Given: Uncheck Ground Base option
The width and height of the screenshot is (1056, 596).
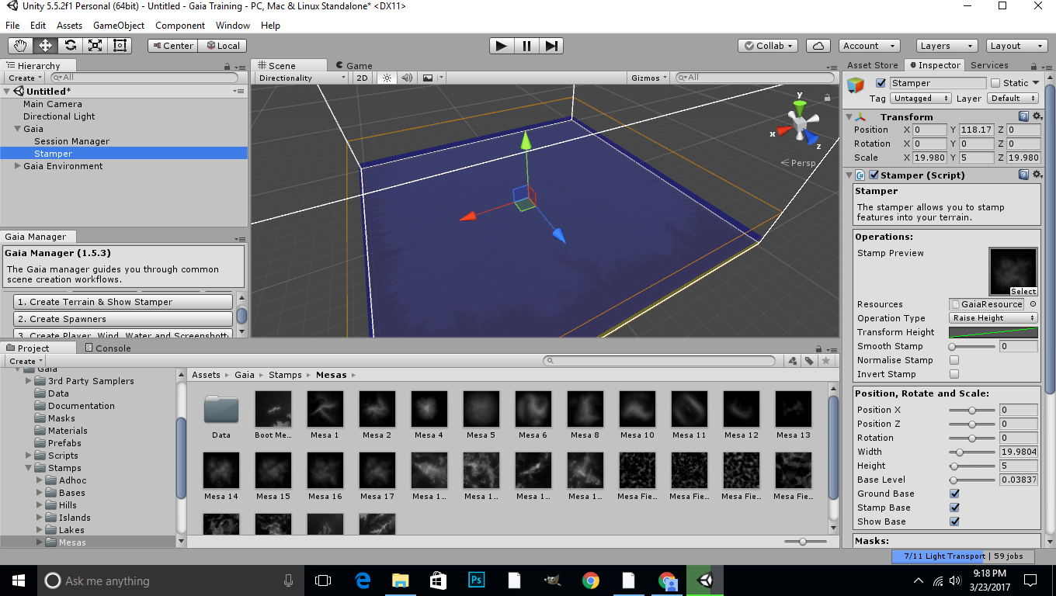Looking at the screenshot, I should (x=954, y=494).
